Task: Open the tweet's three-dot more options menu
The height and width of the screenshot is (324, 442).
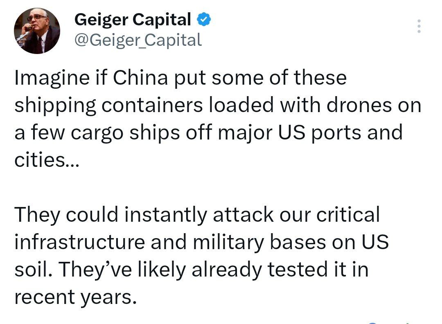Action: pyautogui.click(x=419, y=27)
